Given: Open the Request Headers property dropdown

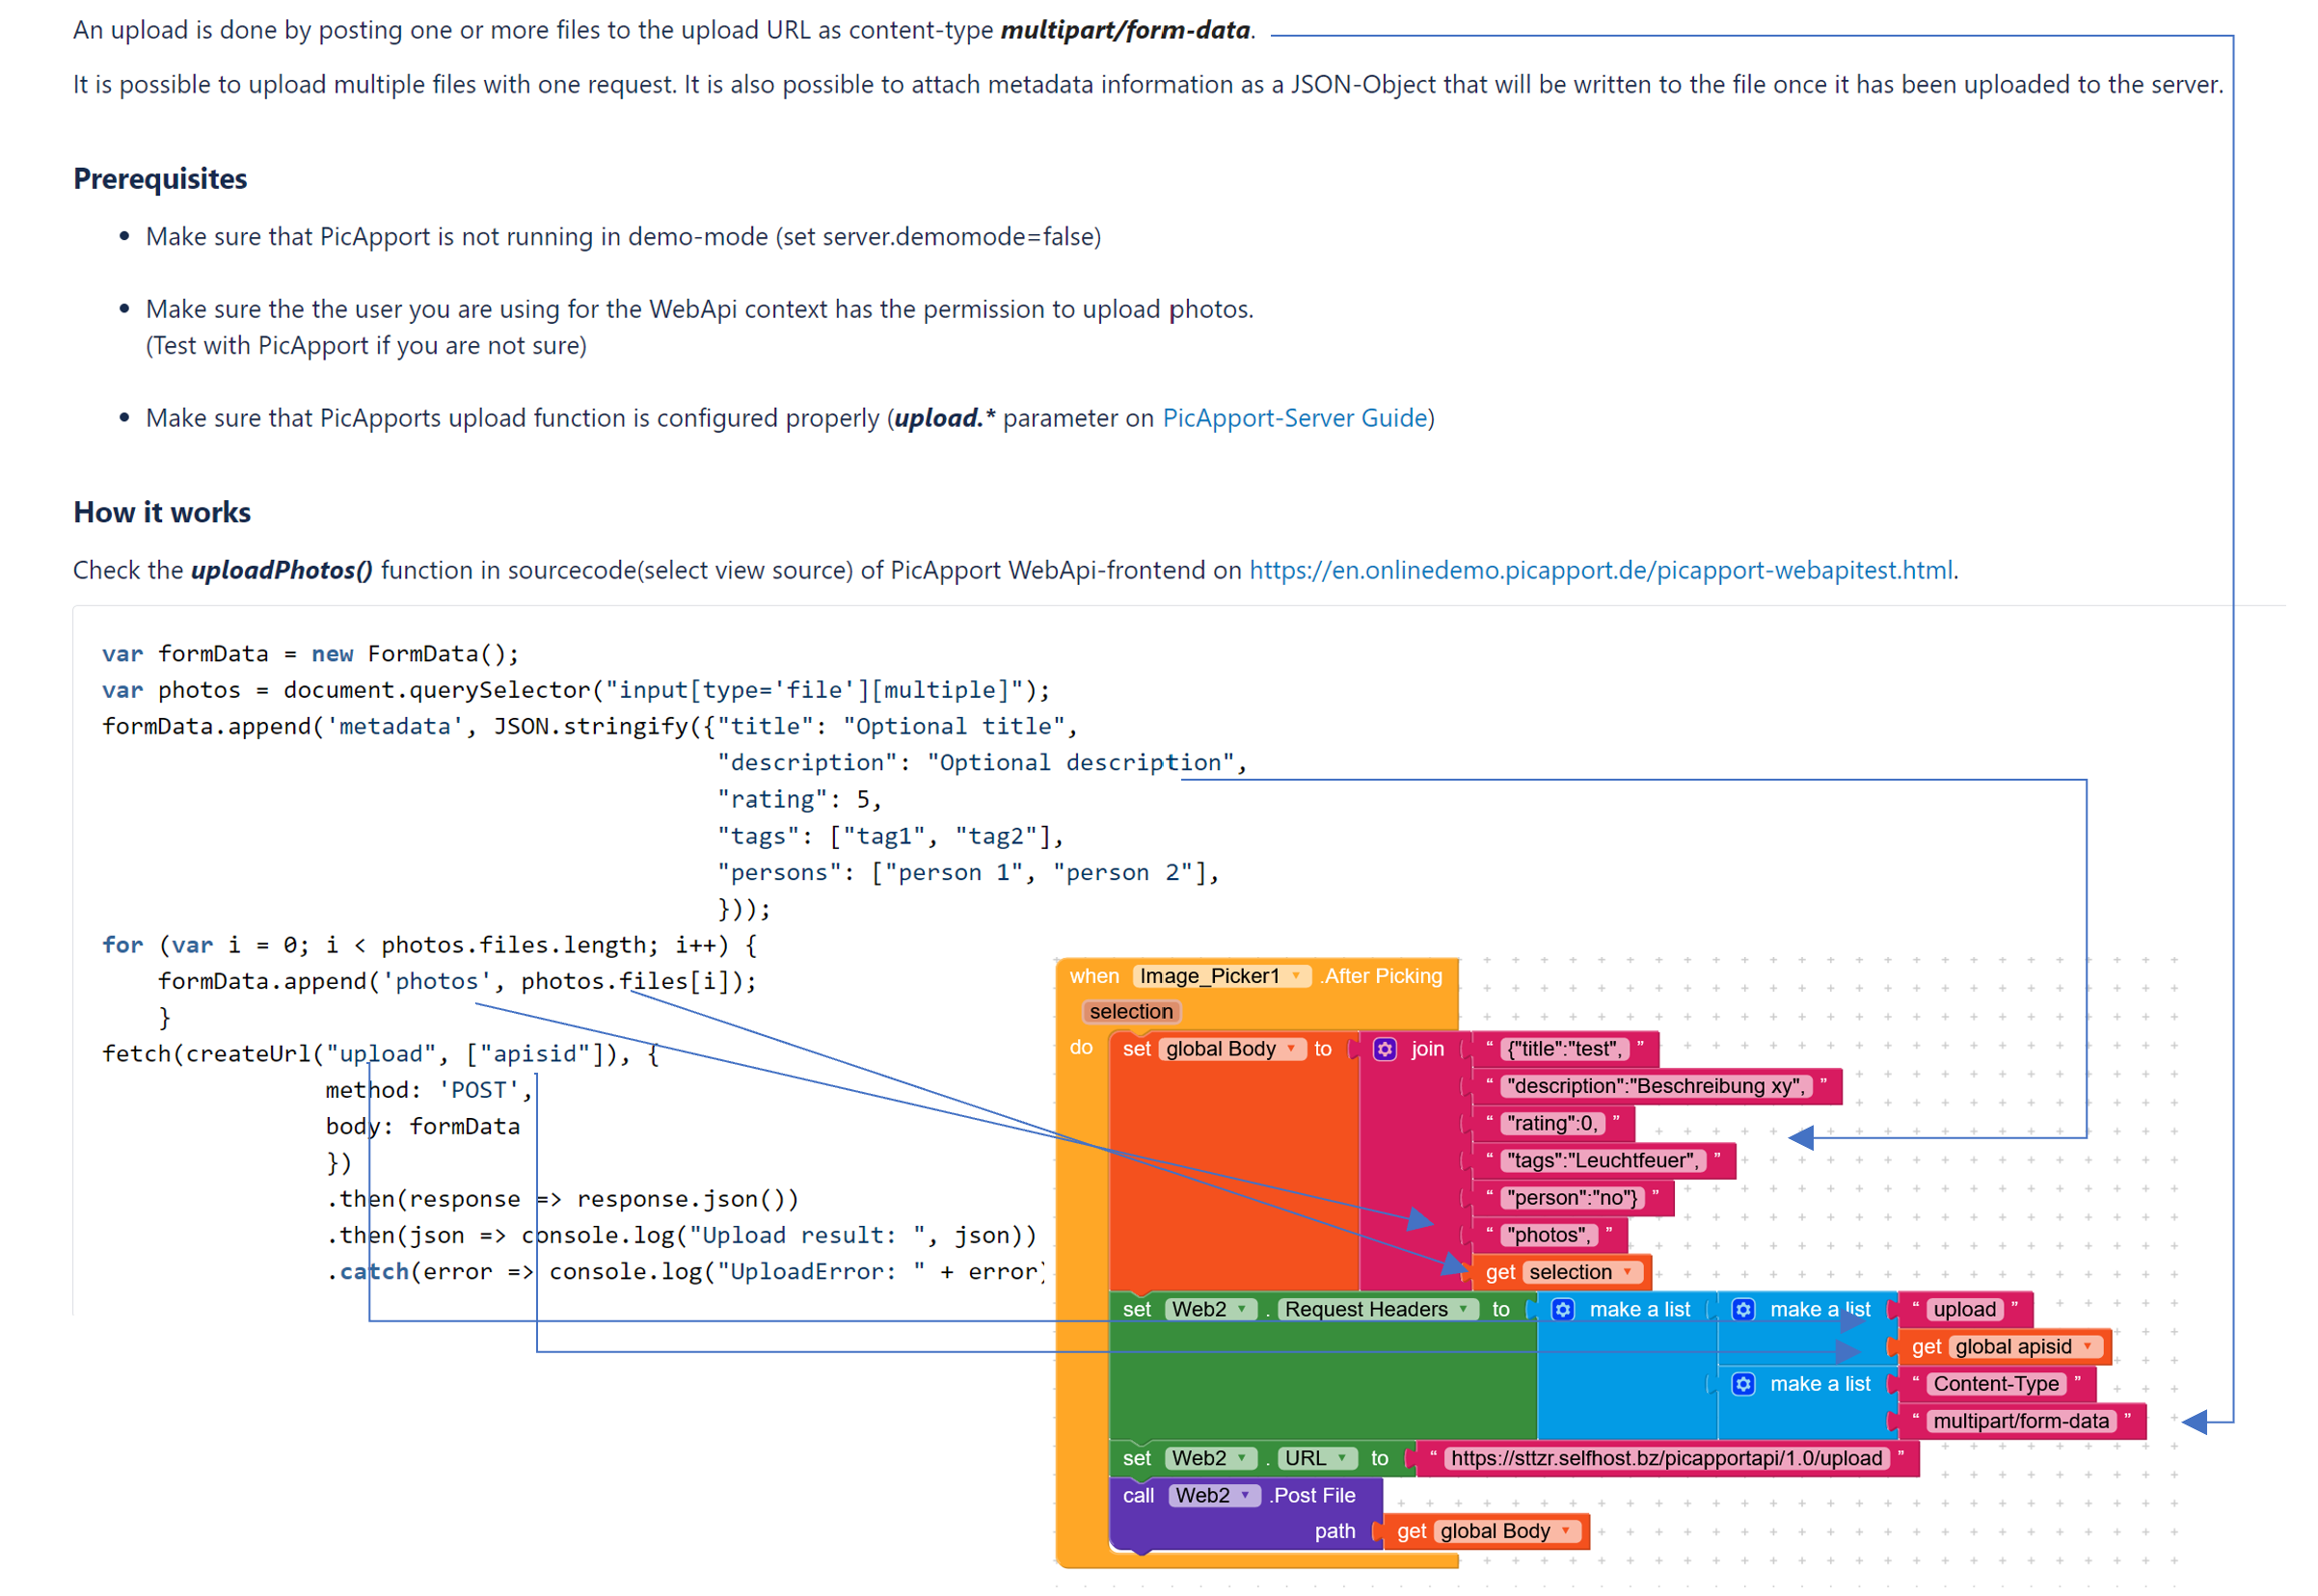Looking at the screenshot, I should (1463, 1309).
